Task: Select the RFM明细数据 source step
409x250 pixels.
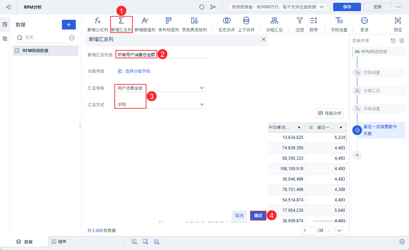Action: (378, 51)
